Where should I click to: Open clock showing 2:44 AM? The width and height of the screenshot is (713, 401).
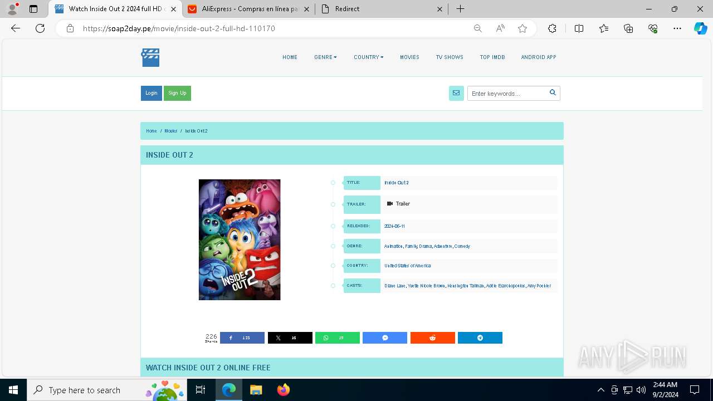pyautogui.click(x=665, y=390)
